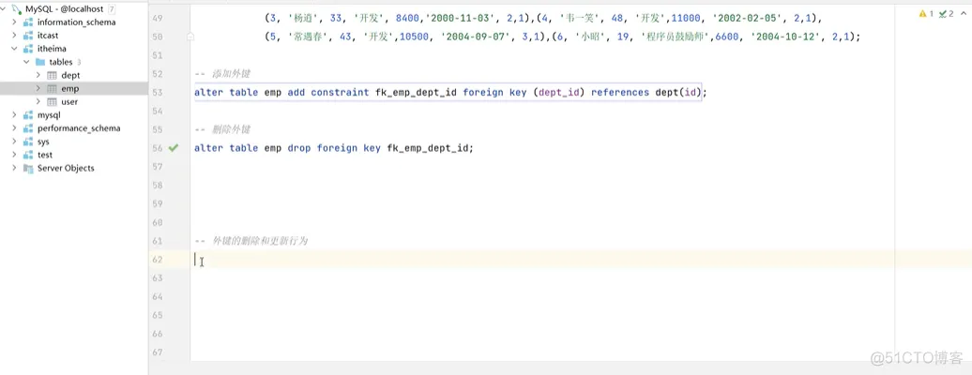972x375 pixels.
Task: Click the user table grid icon
Action: [53, 101]
